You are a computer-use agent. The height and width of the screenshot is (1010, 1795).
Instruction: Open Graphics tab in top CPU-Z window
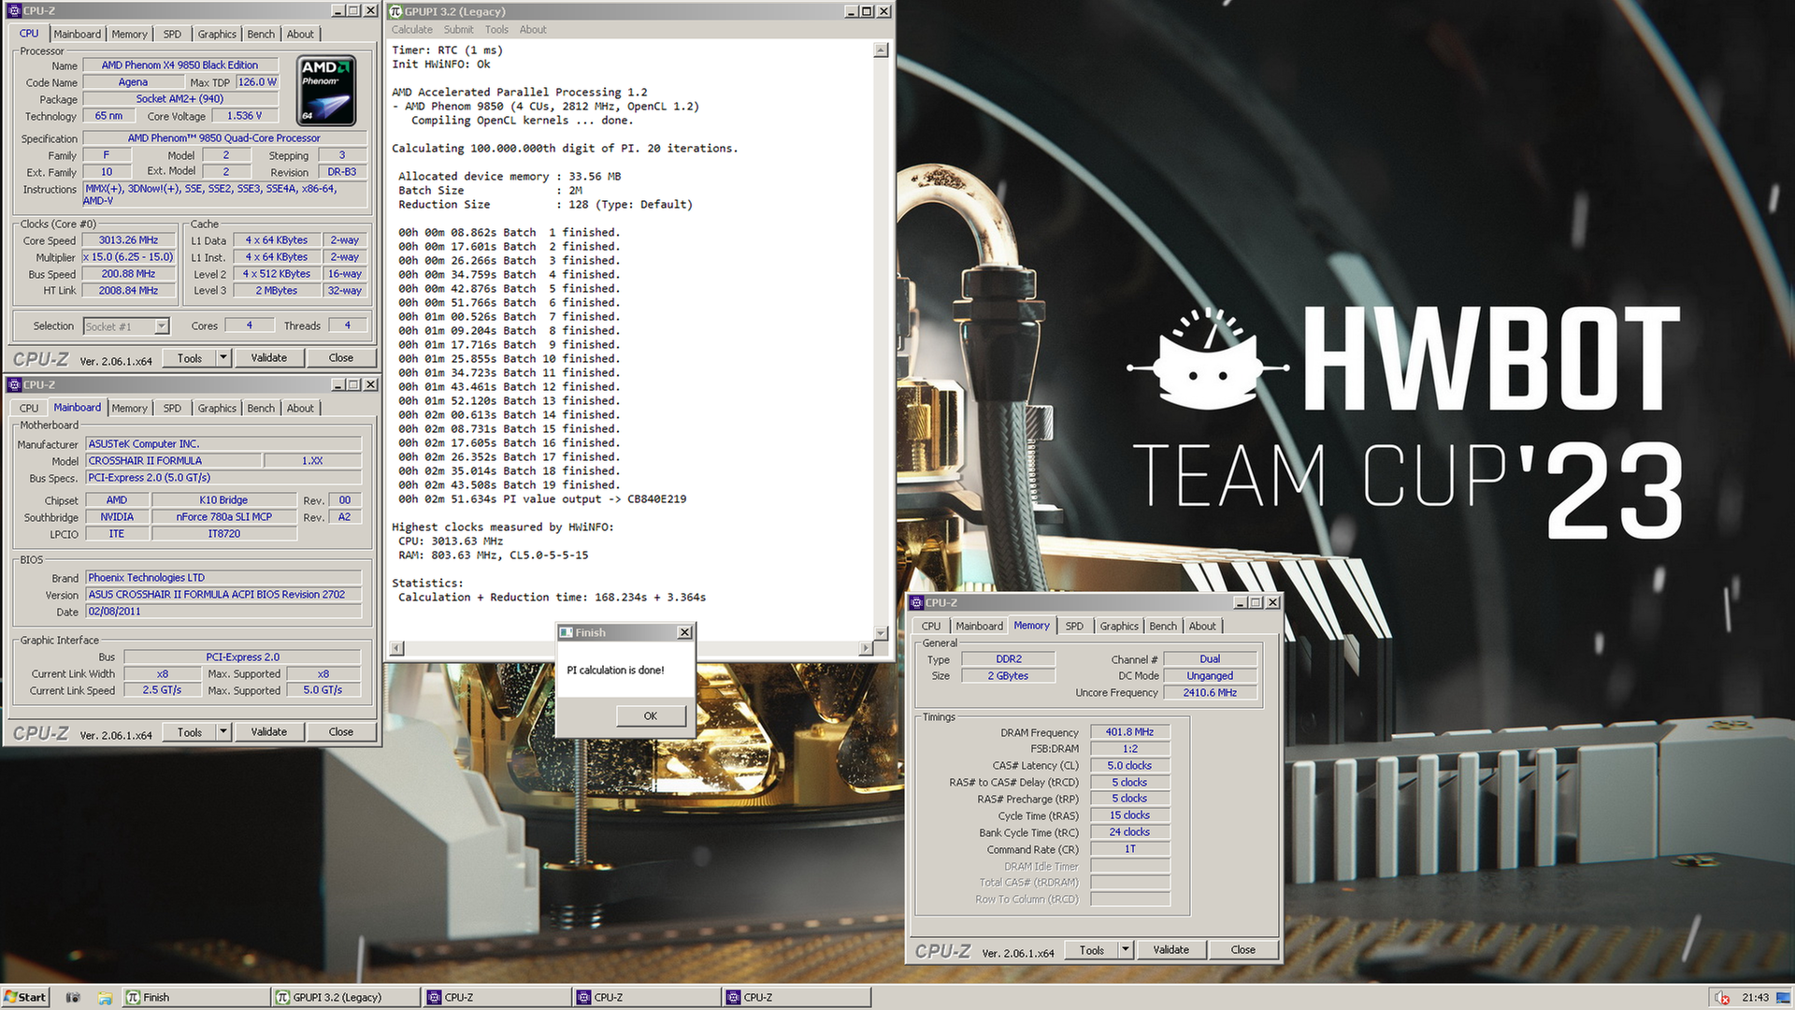point(217,34)
